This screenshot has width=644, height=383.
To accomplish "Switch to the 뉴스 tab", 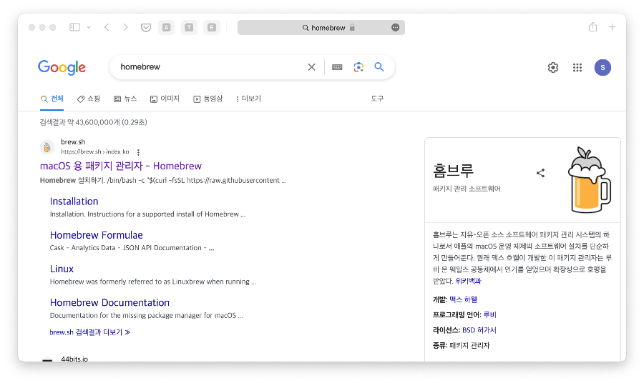I will click(125, 99).
